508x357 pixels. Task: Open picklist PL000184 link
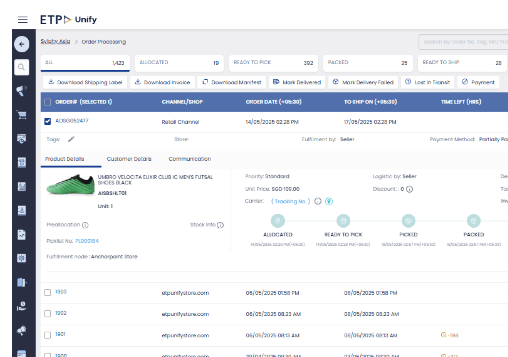pyautogui.click(x=87, y=241)
